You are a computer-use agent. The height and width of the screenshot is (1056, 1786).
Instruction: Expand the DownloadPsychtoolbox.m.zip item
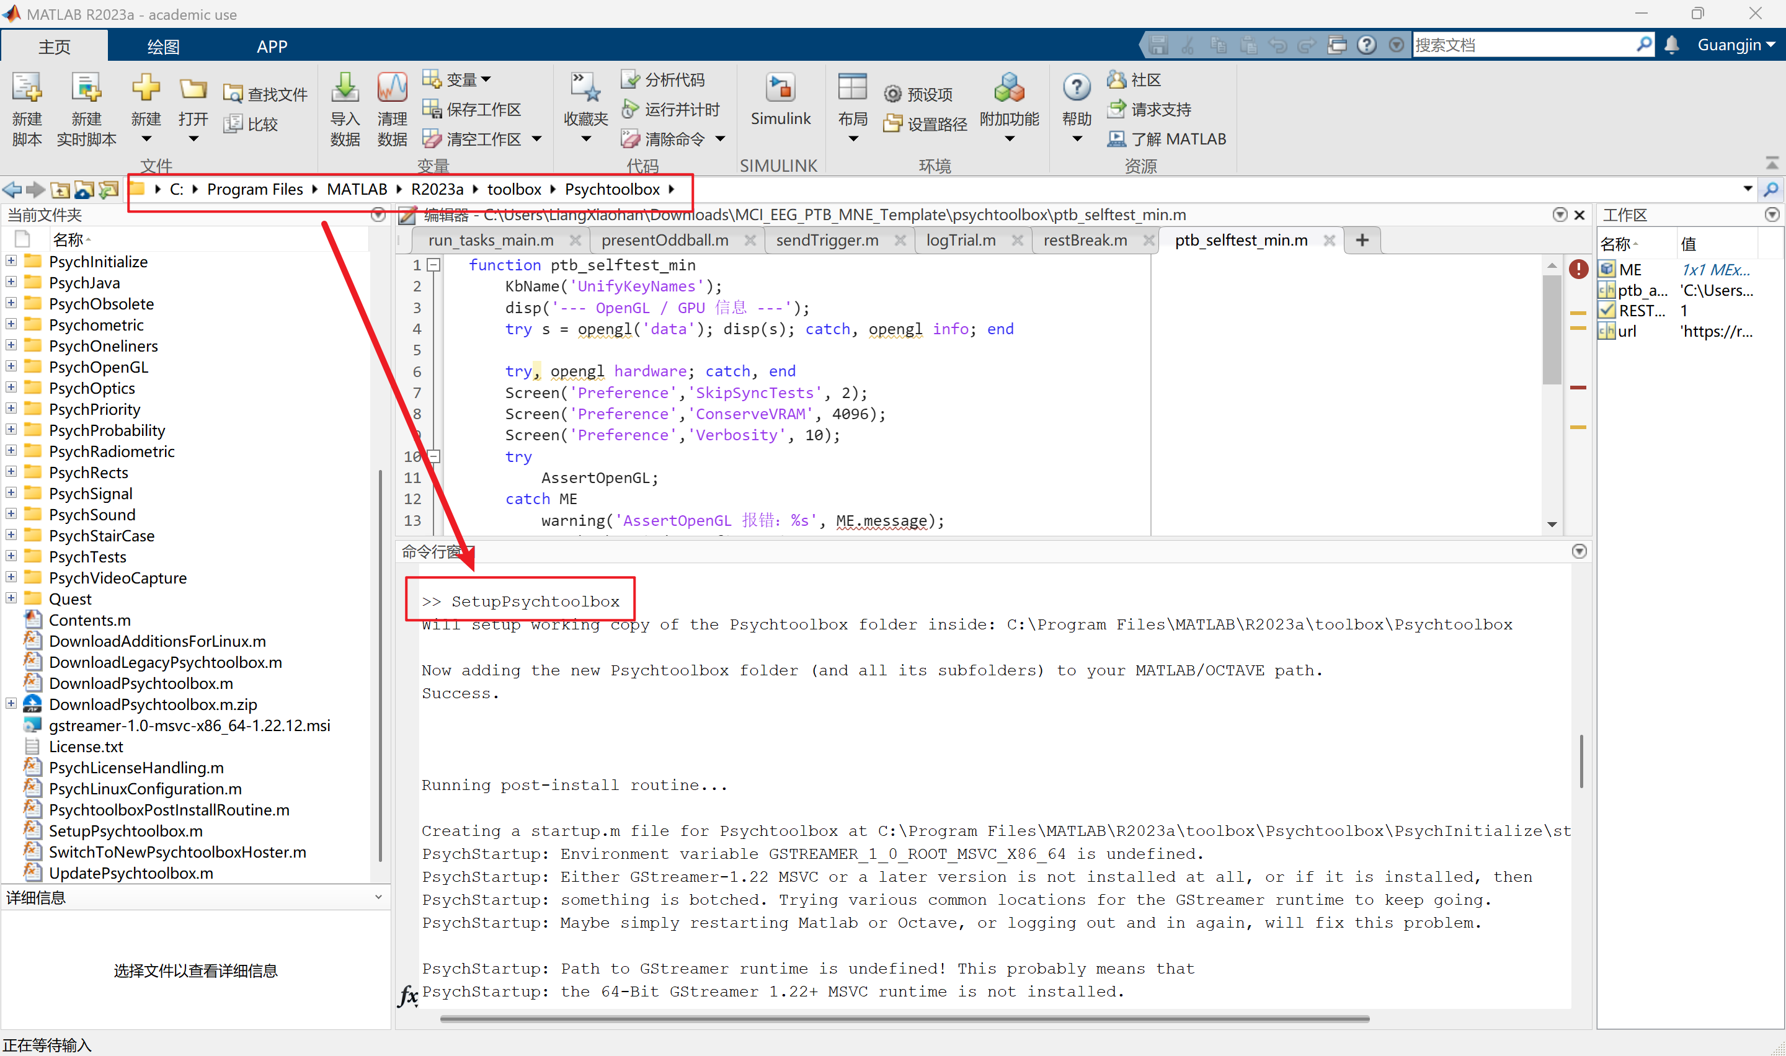tap(11, 704)
